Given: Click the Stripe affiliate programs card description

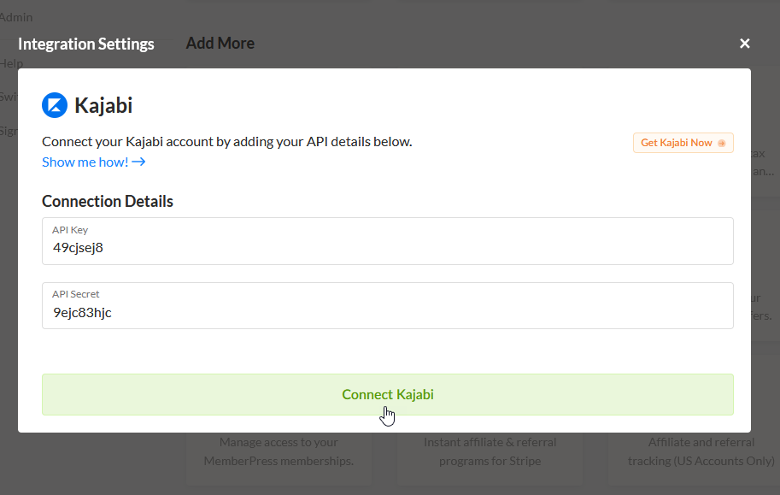Looking at the screenshot, I should tap(490, 451).
